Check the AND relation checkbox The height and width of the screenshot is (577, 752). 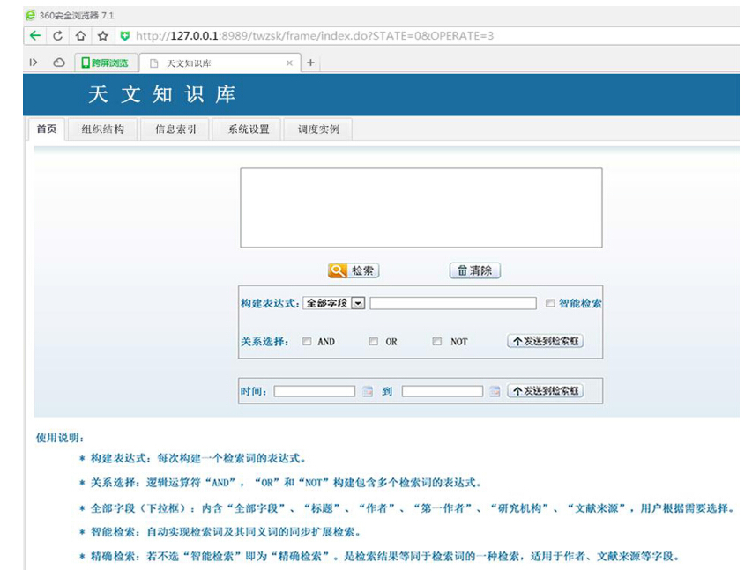pyautogui.click(x=307, y=342)
